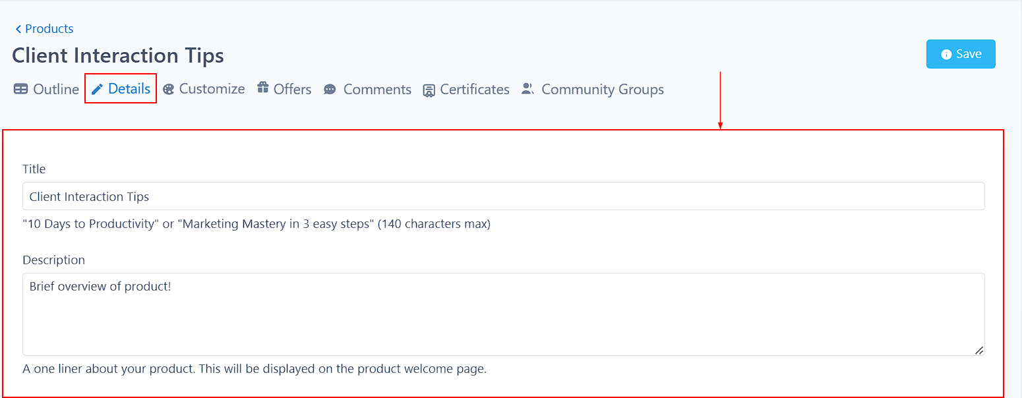Viewport: 1022px width, 398px height.
Task: Click the Community Groups people icon
Action: pyautogui.click(x=527, y=89)
